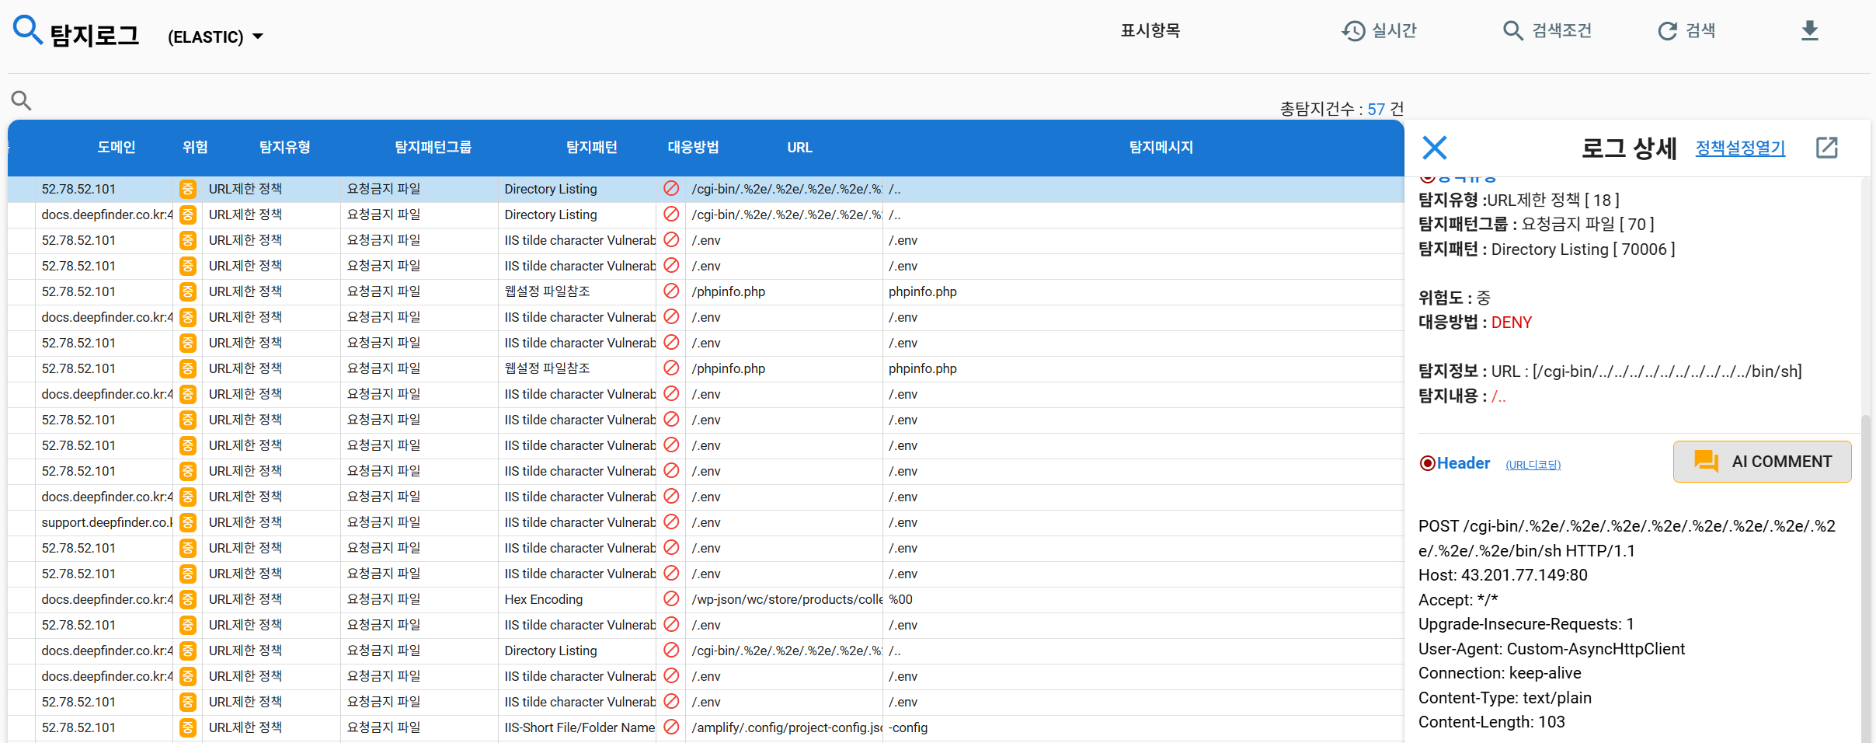This screenshot has width=1876, height=743.
Task: Click risk badge in Hex Encoding row
Action: 187,599
